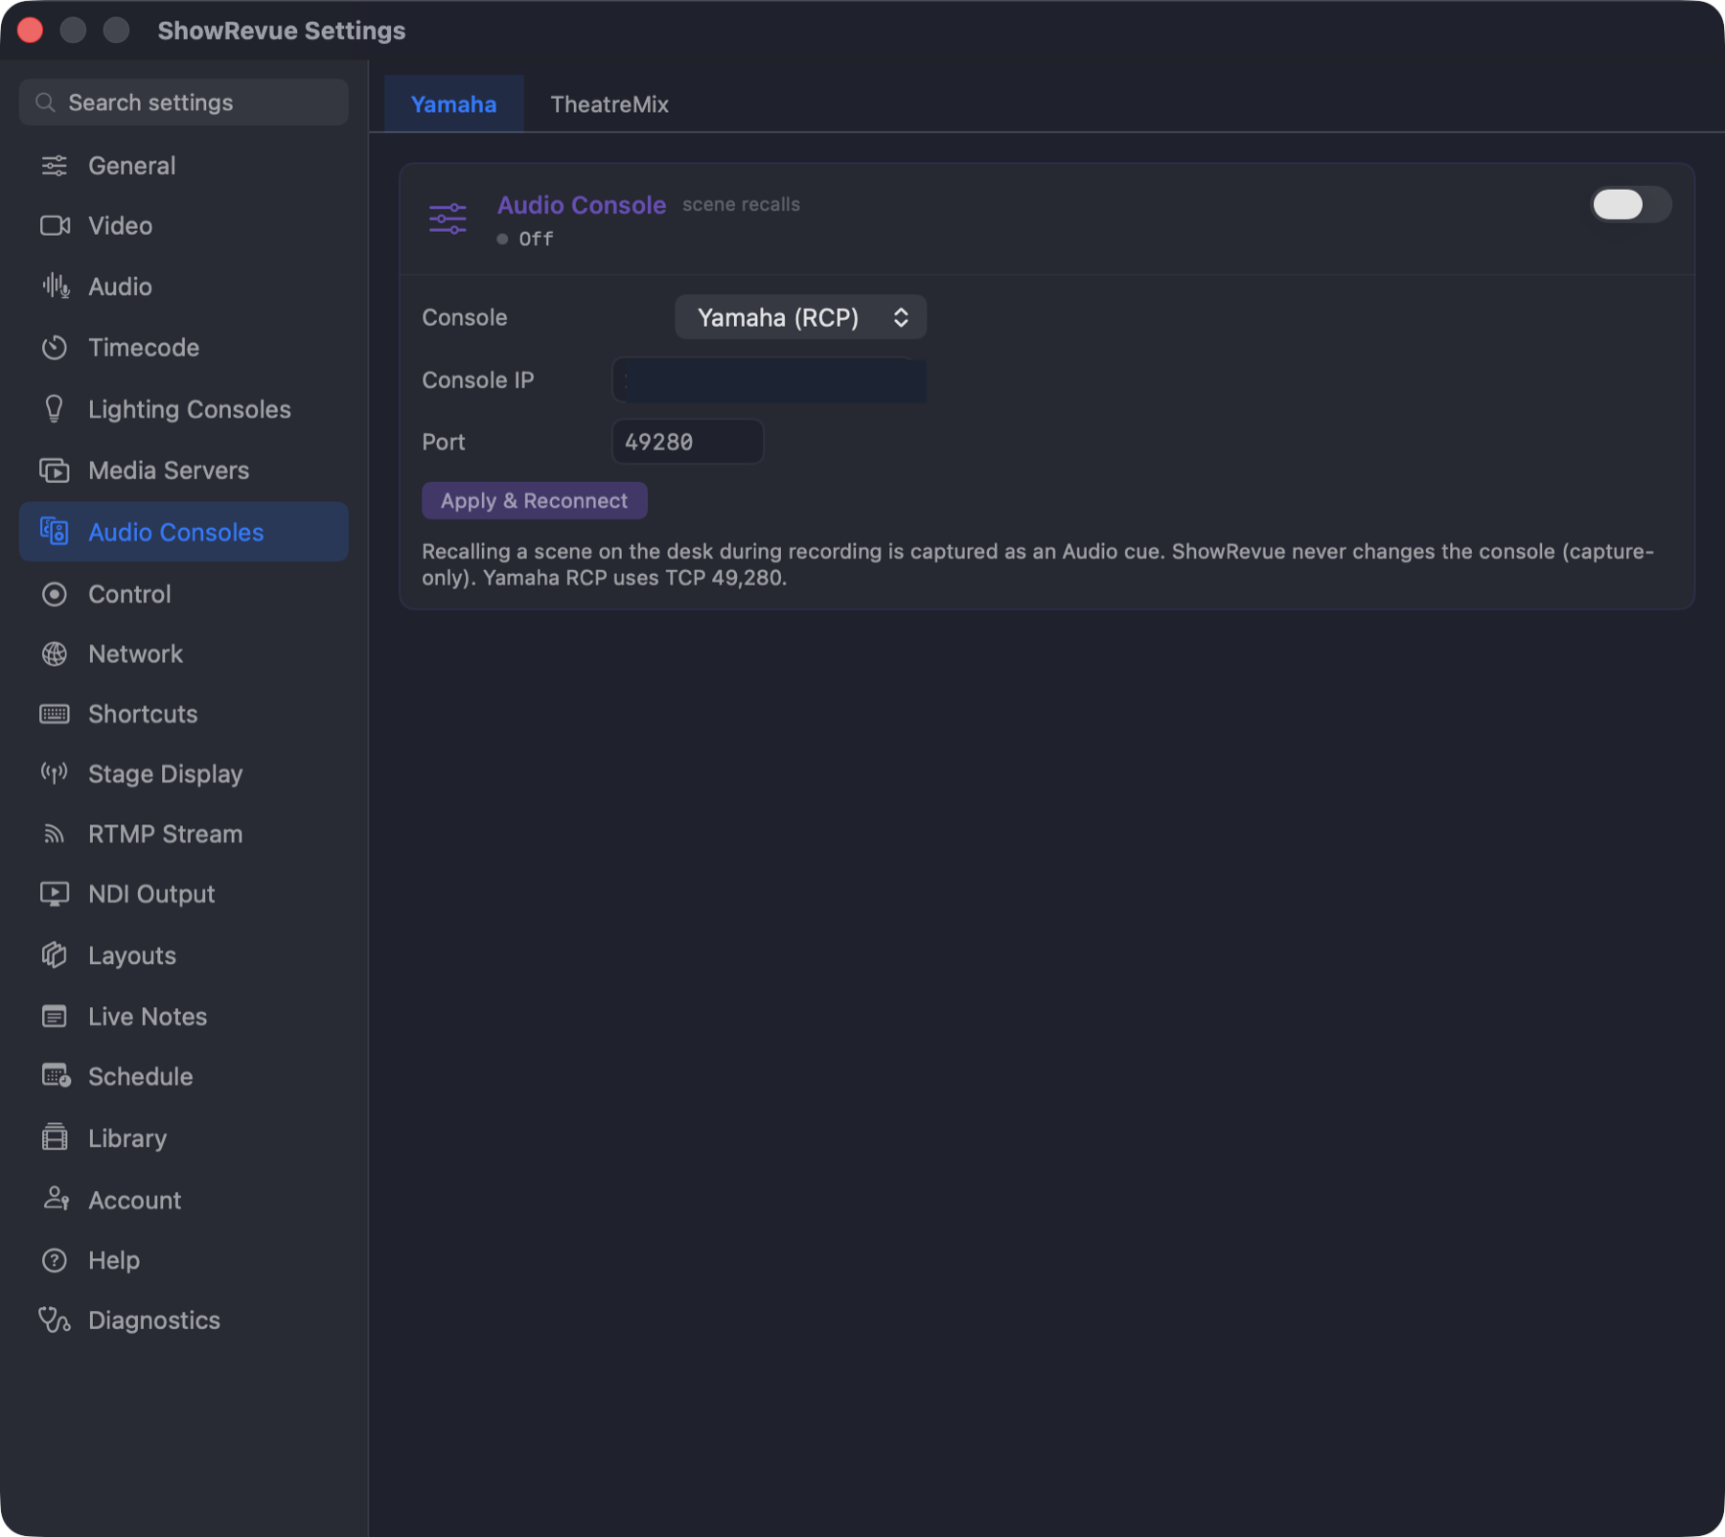Image resolution: width=1725 pixels, height=1537 pixels.
Task: Open the Yamaha (RCP) console dropdown
Action: (800, 317)
